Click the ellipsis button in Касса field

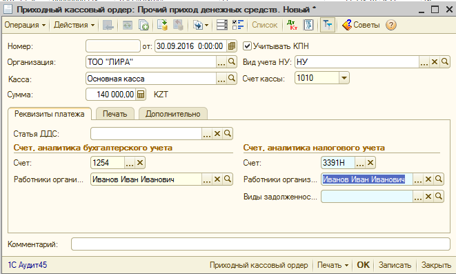pos(221,79)
